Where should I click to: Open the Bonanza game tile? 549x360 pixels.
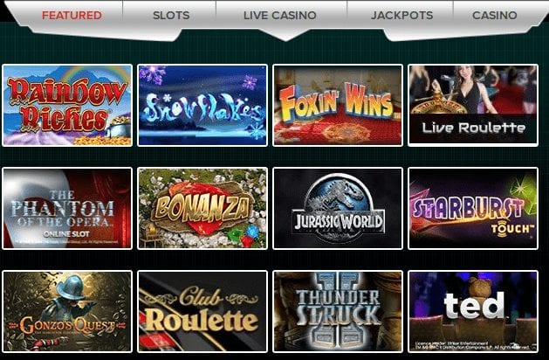tap(202, 209)
